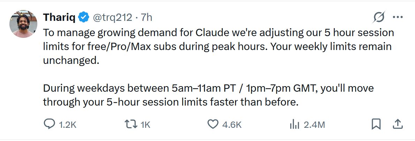Click the paragraph starting "During weekdays"
Image resolution: width=415 pixels, height=141 pixels.
[x=208, y=95]
